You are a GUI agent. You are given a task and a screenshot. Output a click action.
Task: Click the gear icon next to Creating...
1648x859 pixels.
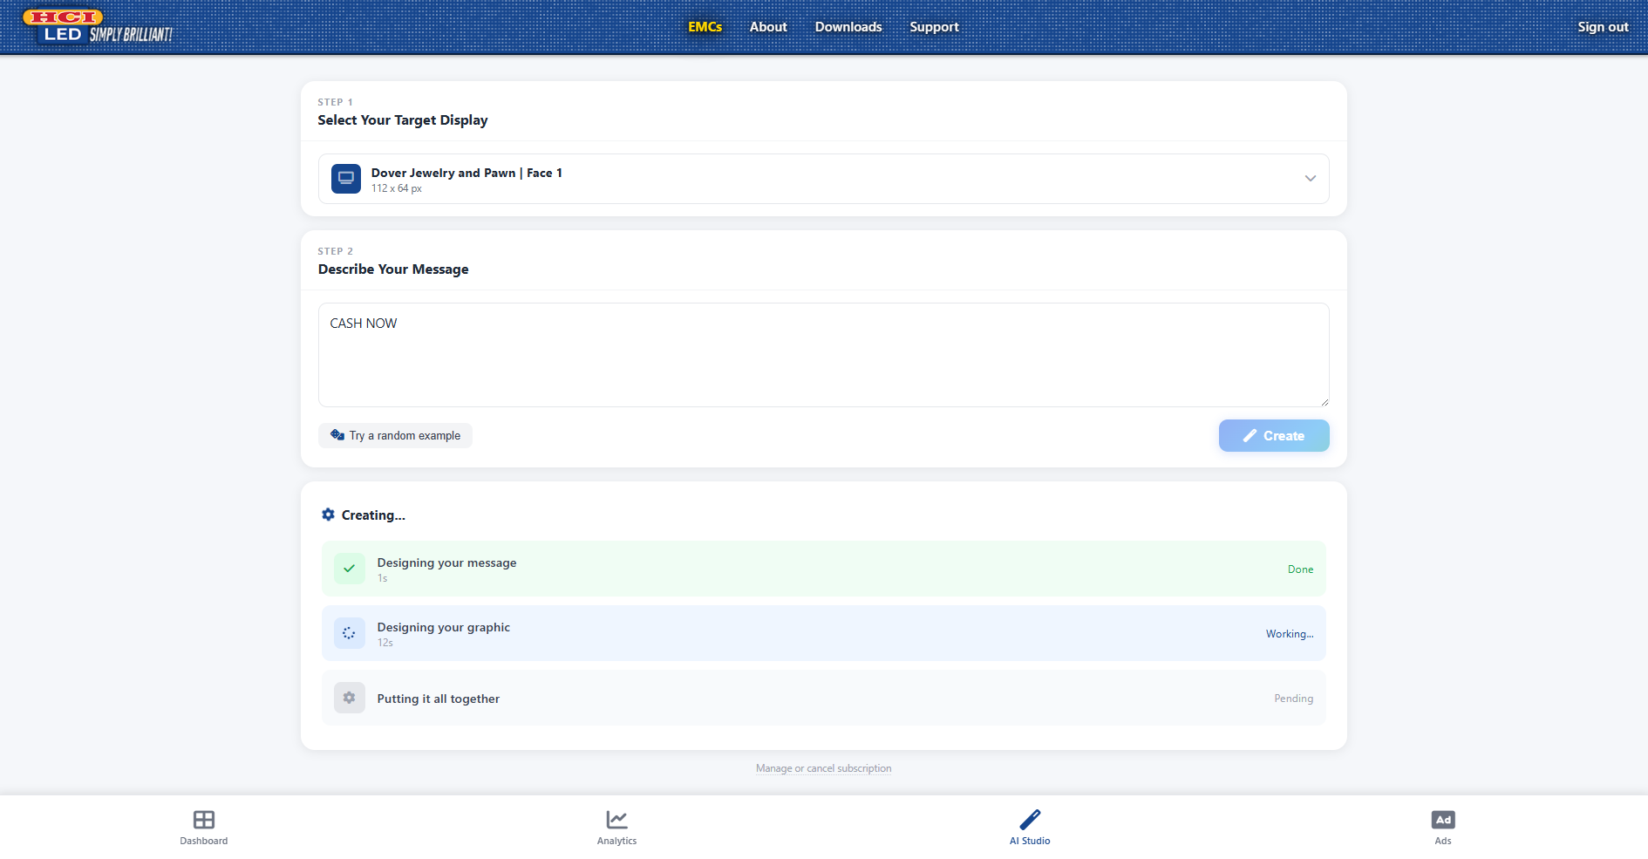point(328,515)
